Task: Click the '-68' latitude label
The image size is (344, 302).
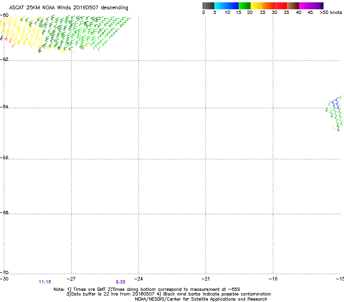Action: (4, 212)
